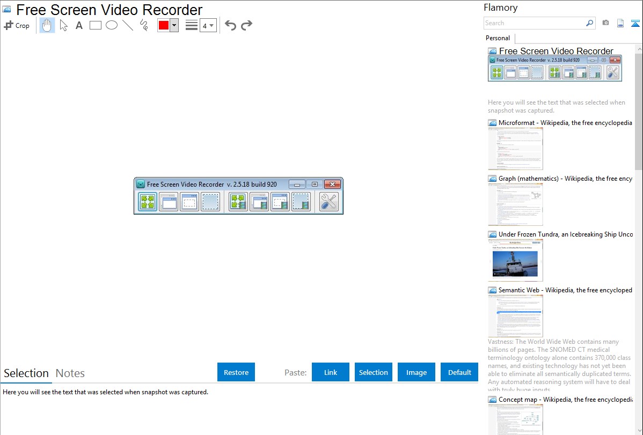
Task: Paste as Link button
Action: [x=331, y=372]
